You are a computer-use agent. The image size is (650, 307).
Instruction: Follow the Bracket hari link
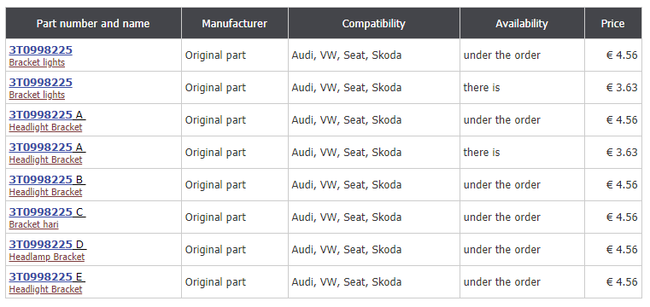point(34,224)
